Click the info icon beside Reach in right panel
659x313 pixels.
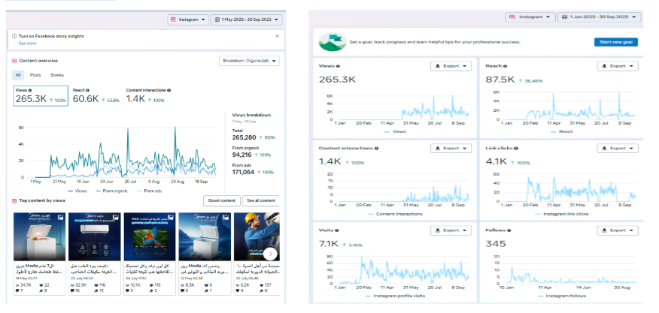click(x=503, y=66)
